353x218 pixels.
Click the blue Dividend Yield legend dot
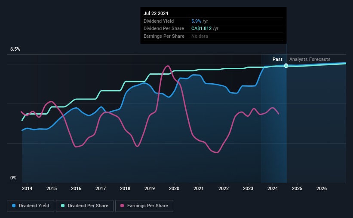point(14,206)
